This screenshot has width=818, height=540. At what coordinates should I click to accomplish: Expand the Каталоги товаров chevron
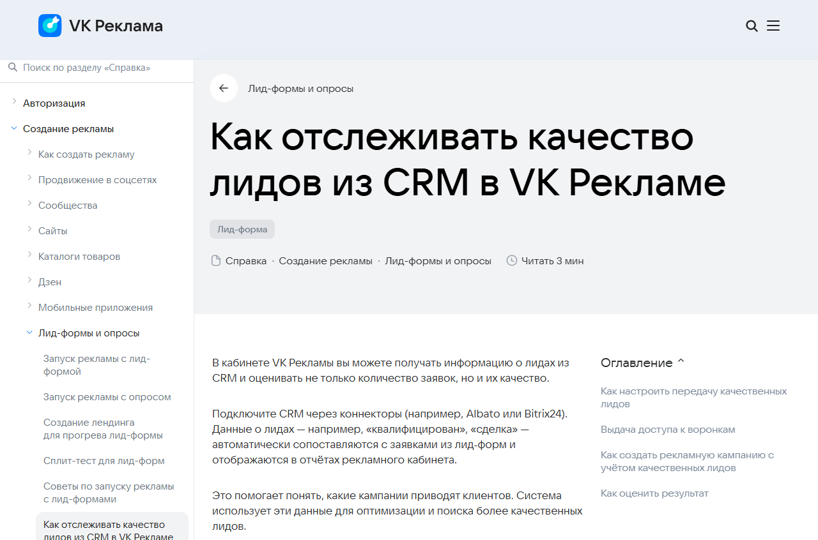coord(29,254)
